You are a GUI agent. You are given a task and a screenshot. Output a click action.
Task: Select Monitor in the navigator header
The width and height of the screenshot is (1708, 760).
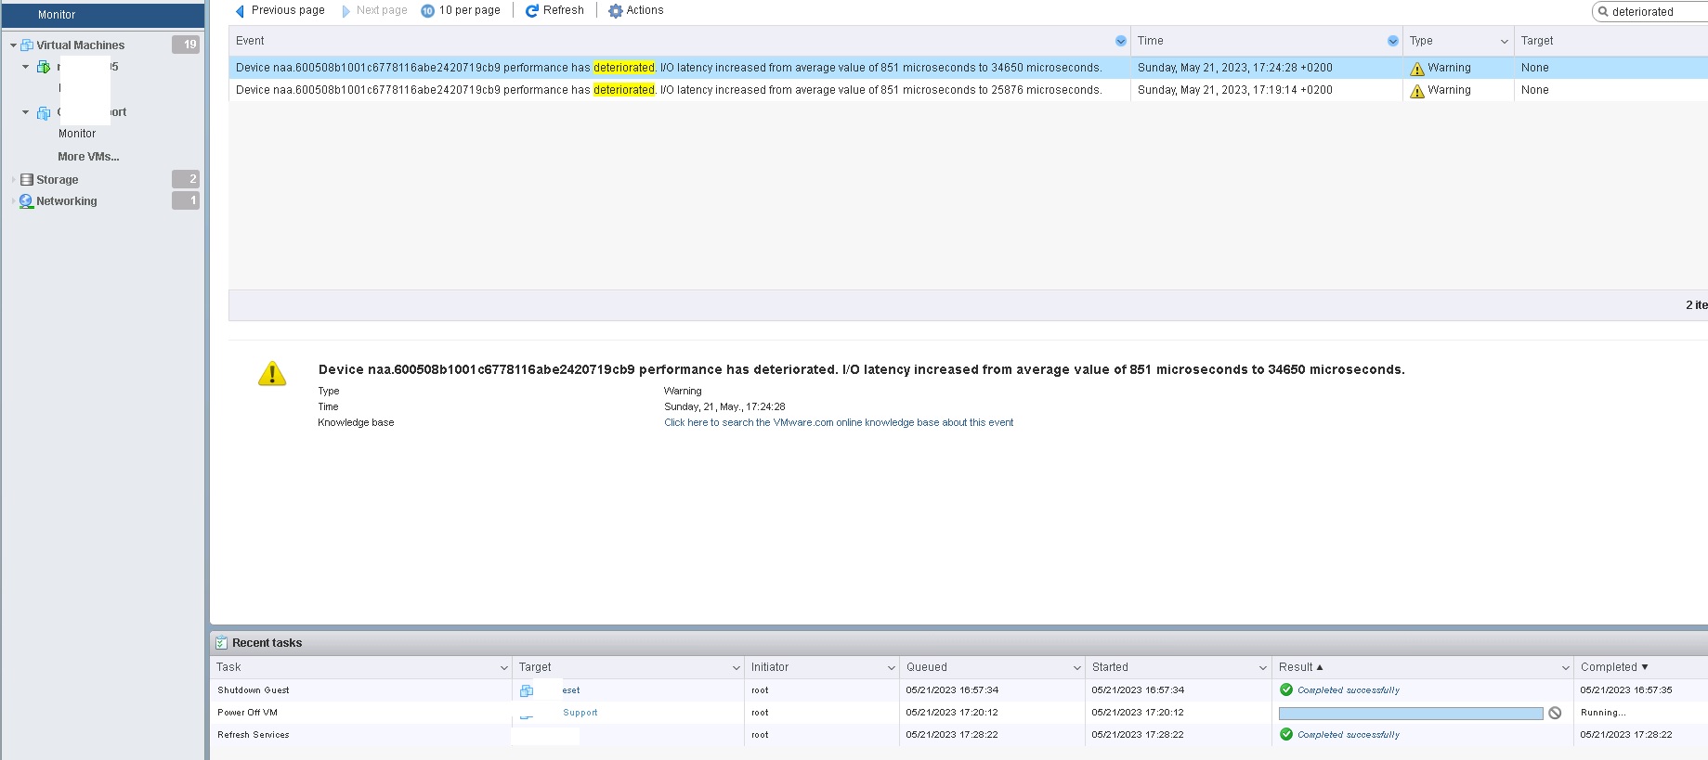[x=57, y=15]
